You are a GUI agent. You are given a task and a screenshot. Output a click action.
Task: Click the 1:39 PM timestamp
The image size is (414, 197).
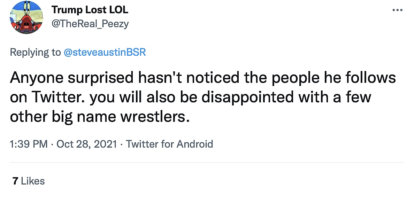click(x=29, y=144)
